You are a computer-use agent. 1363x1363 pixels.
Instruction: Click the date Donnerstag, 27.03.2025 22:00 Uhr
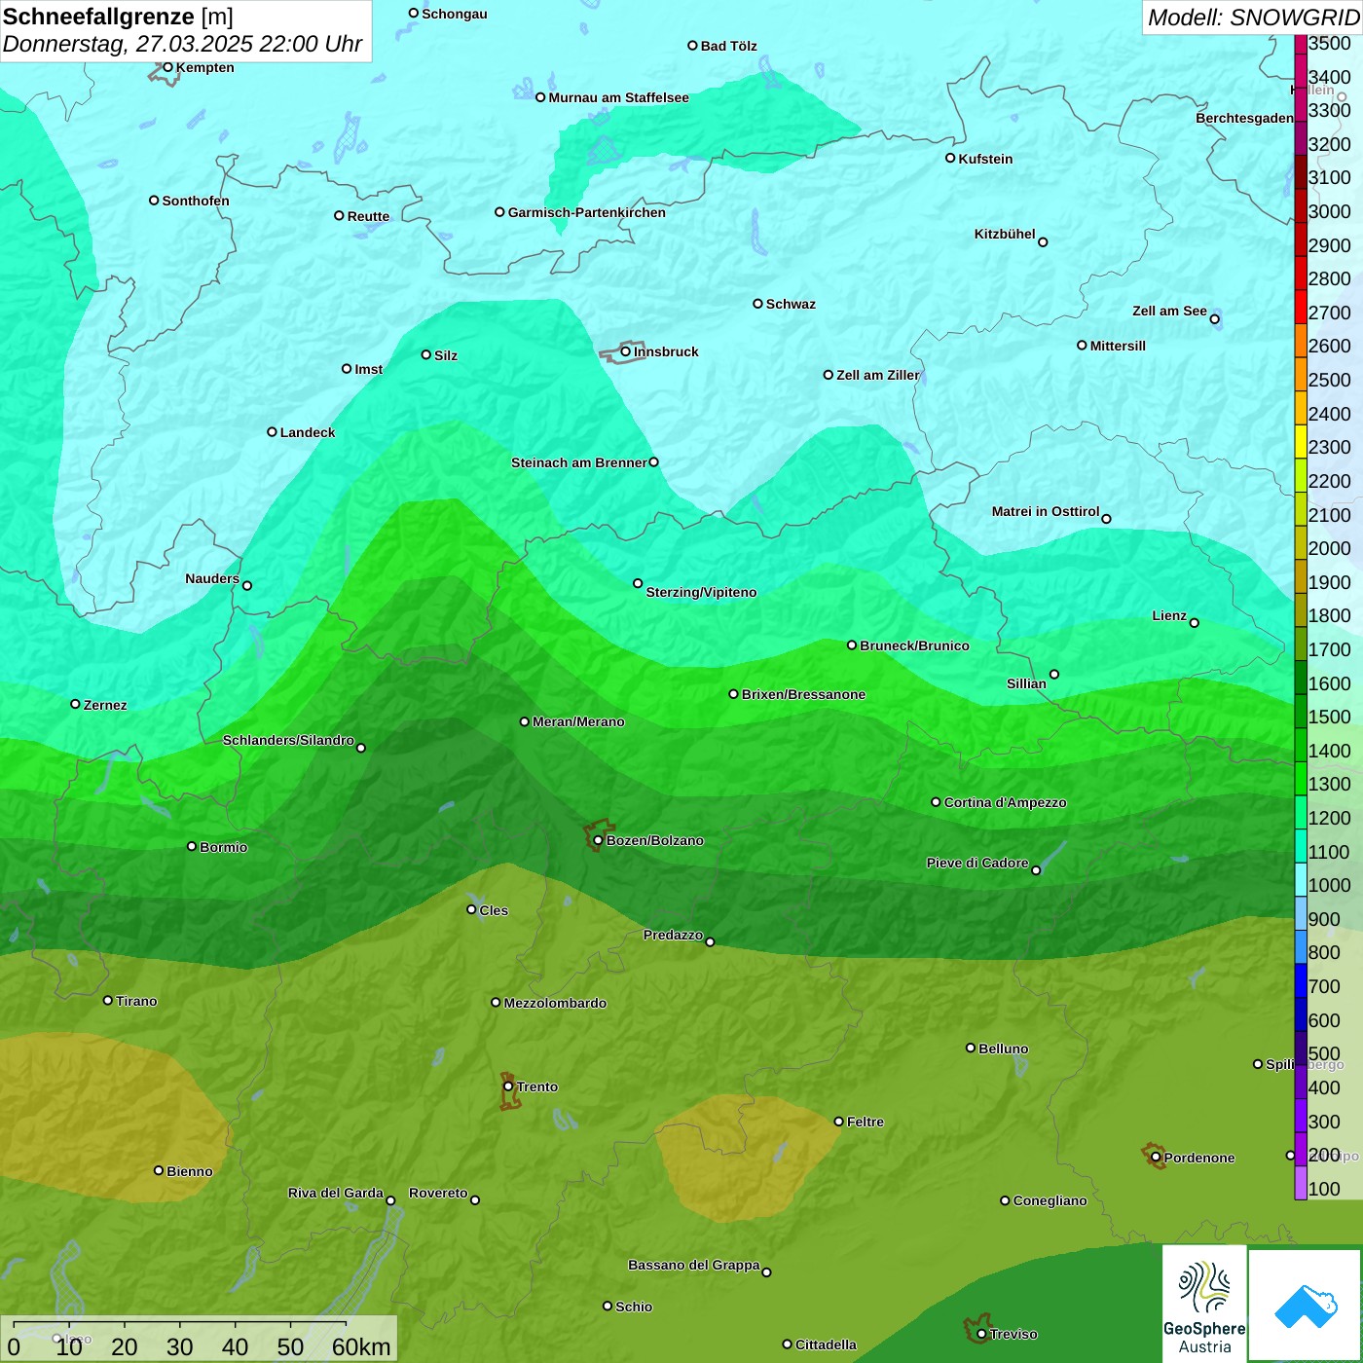pos(182,44)
